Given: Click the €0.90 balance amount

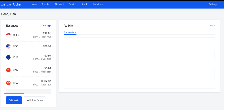Looking at the screenshot, I should 48,56.
